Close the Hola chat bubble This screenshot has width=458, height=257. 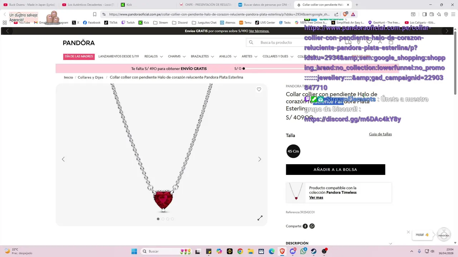coord(408,232)
